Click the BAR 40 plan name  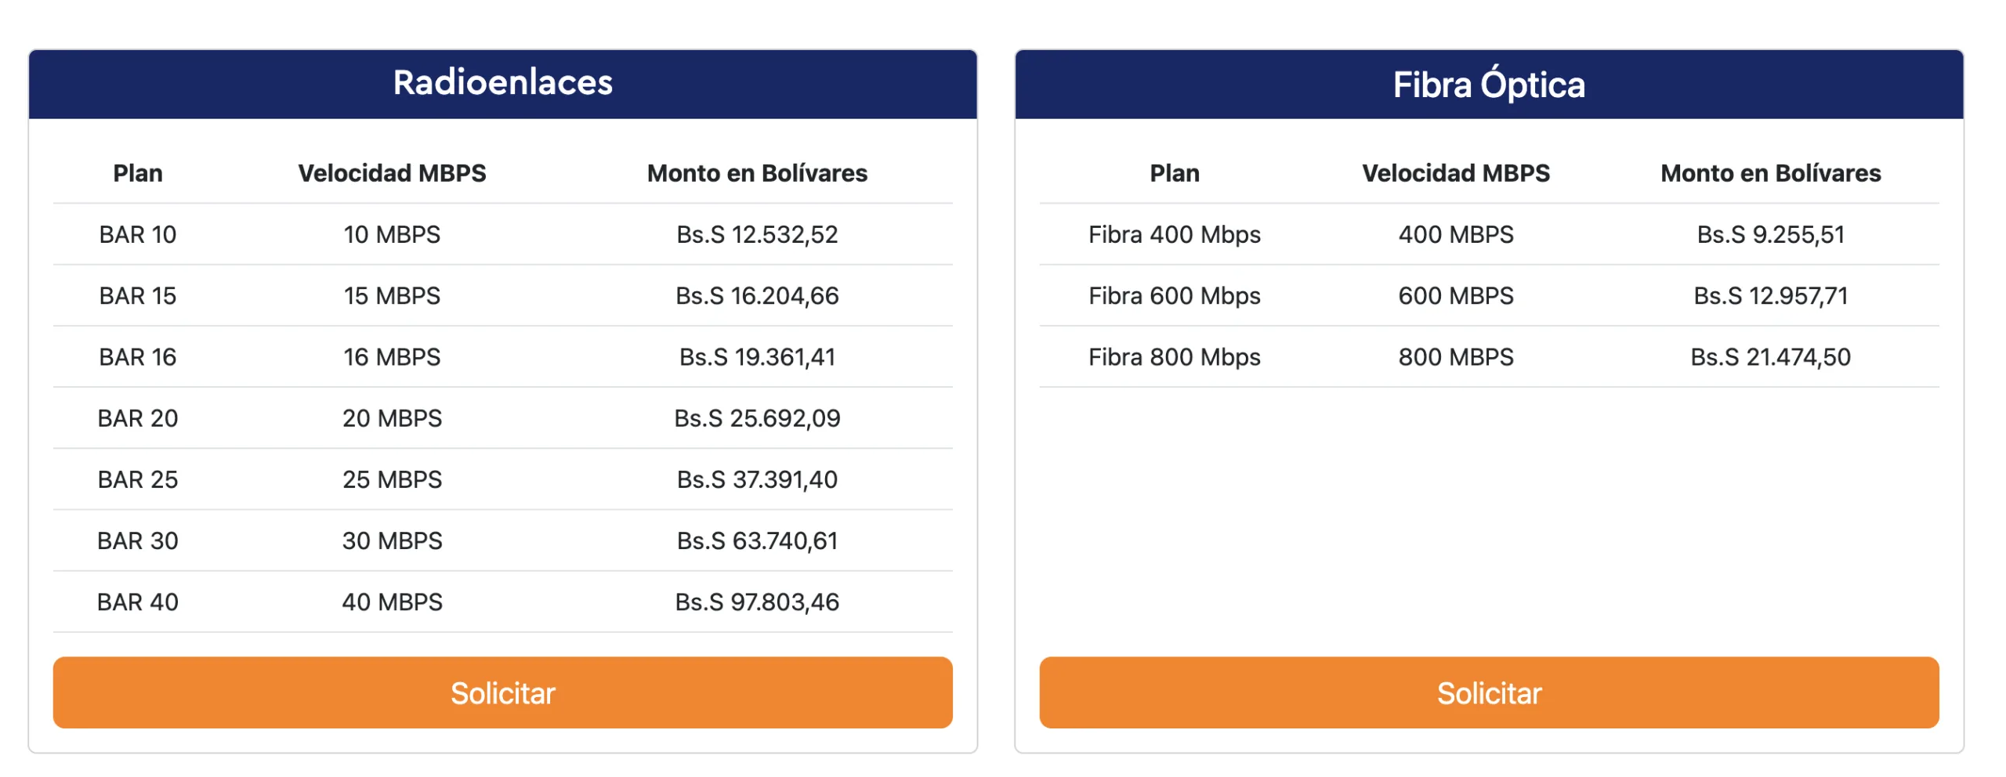click(x=138, y=601)
